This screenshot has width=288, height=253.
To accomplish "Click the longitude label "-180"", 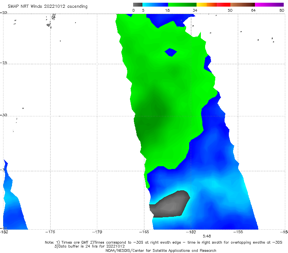I will click(4, 232).
